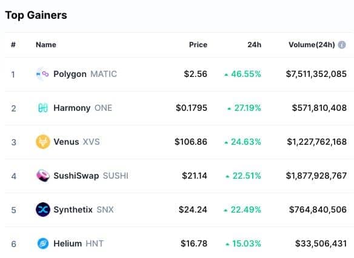Open the Polygon coin page link

[x=70, y=74]
